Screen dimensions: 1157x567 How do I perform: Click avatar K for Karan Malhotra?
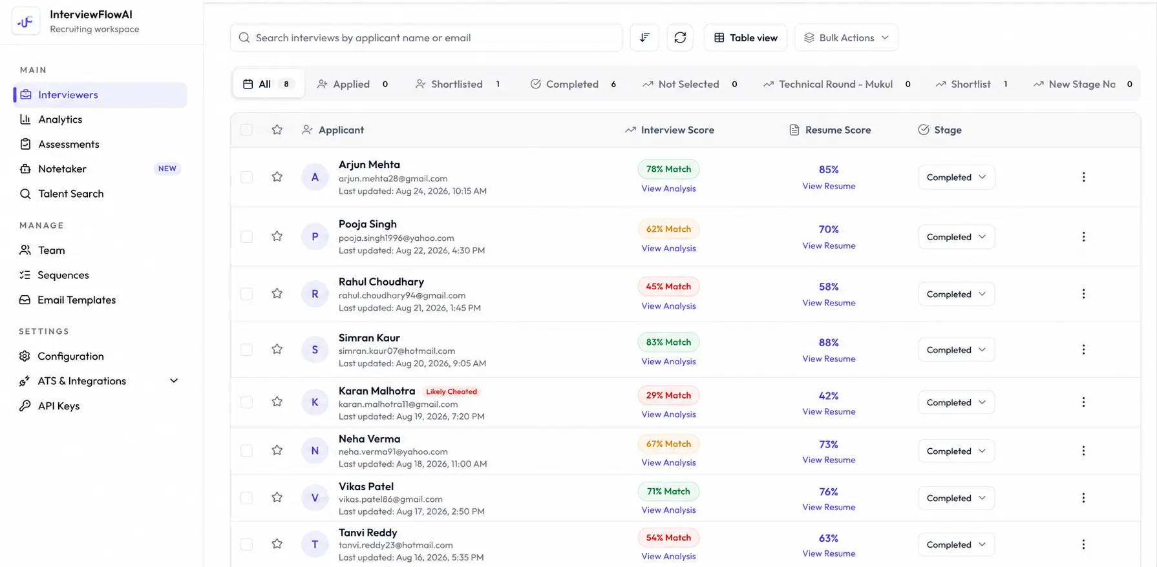click(x=315, y=402)
